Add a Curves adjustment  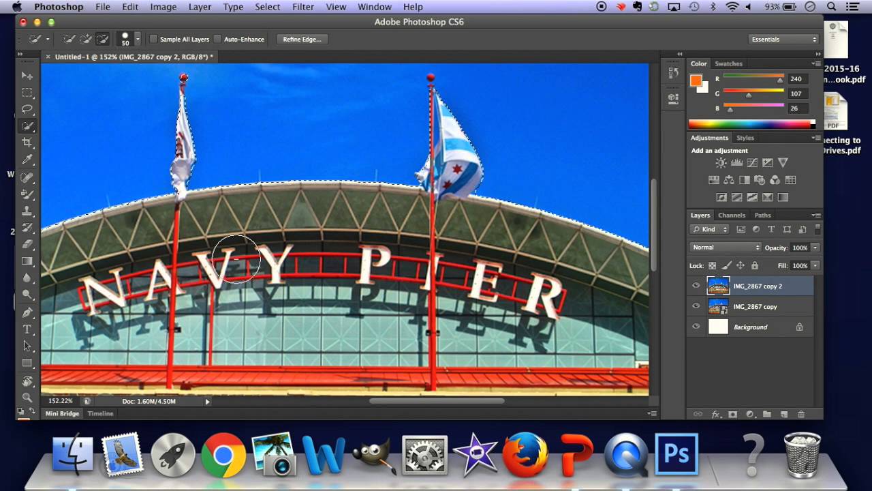pyautogui.click(x=752, y=162)
